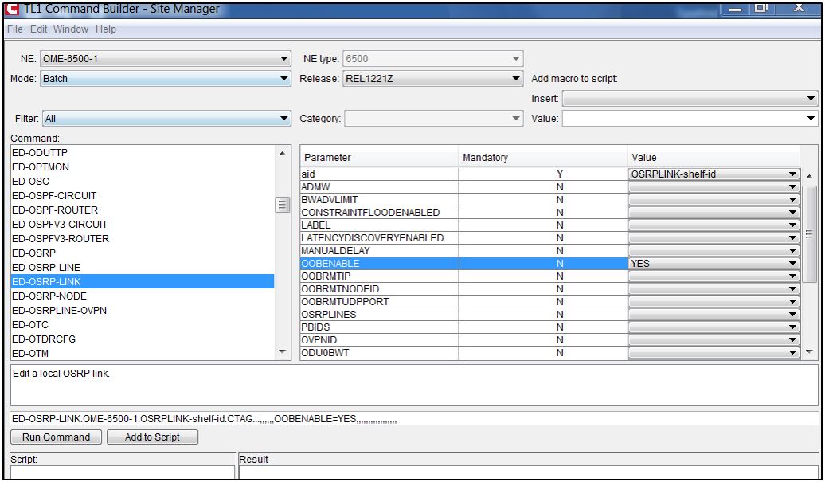
Task: Open the File menu
Action: point(13,29)
